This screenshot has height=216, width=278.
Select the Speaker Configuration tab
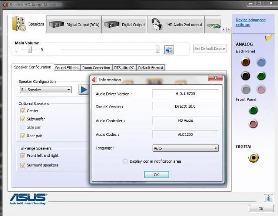click(x=33, y=67)
